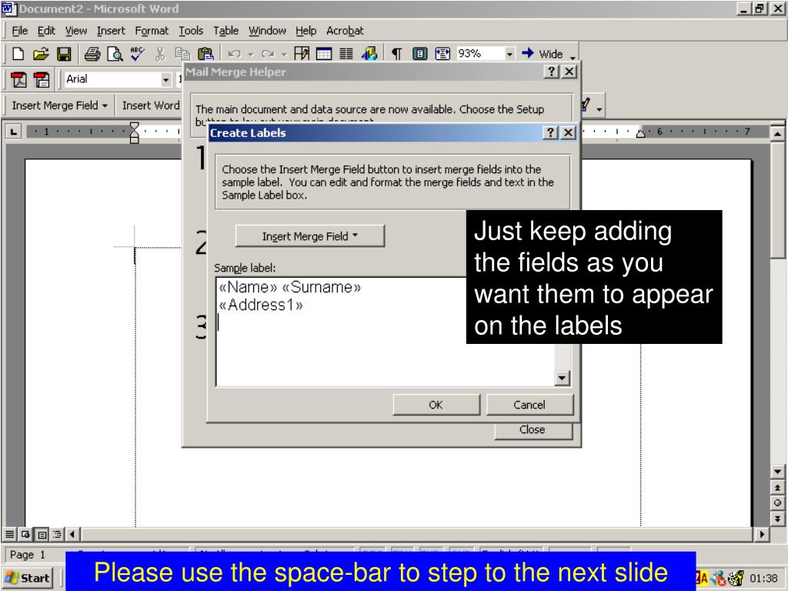Click the Undo arrow icon
Viewport: 788px width, 591px height.
coord(234,54)
